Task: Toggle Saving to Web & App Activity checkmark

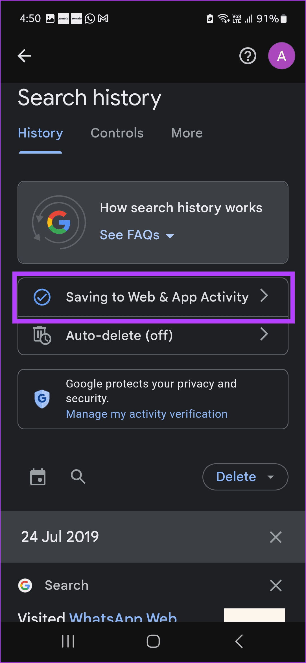Action: pos(42,297)
